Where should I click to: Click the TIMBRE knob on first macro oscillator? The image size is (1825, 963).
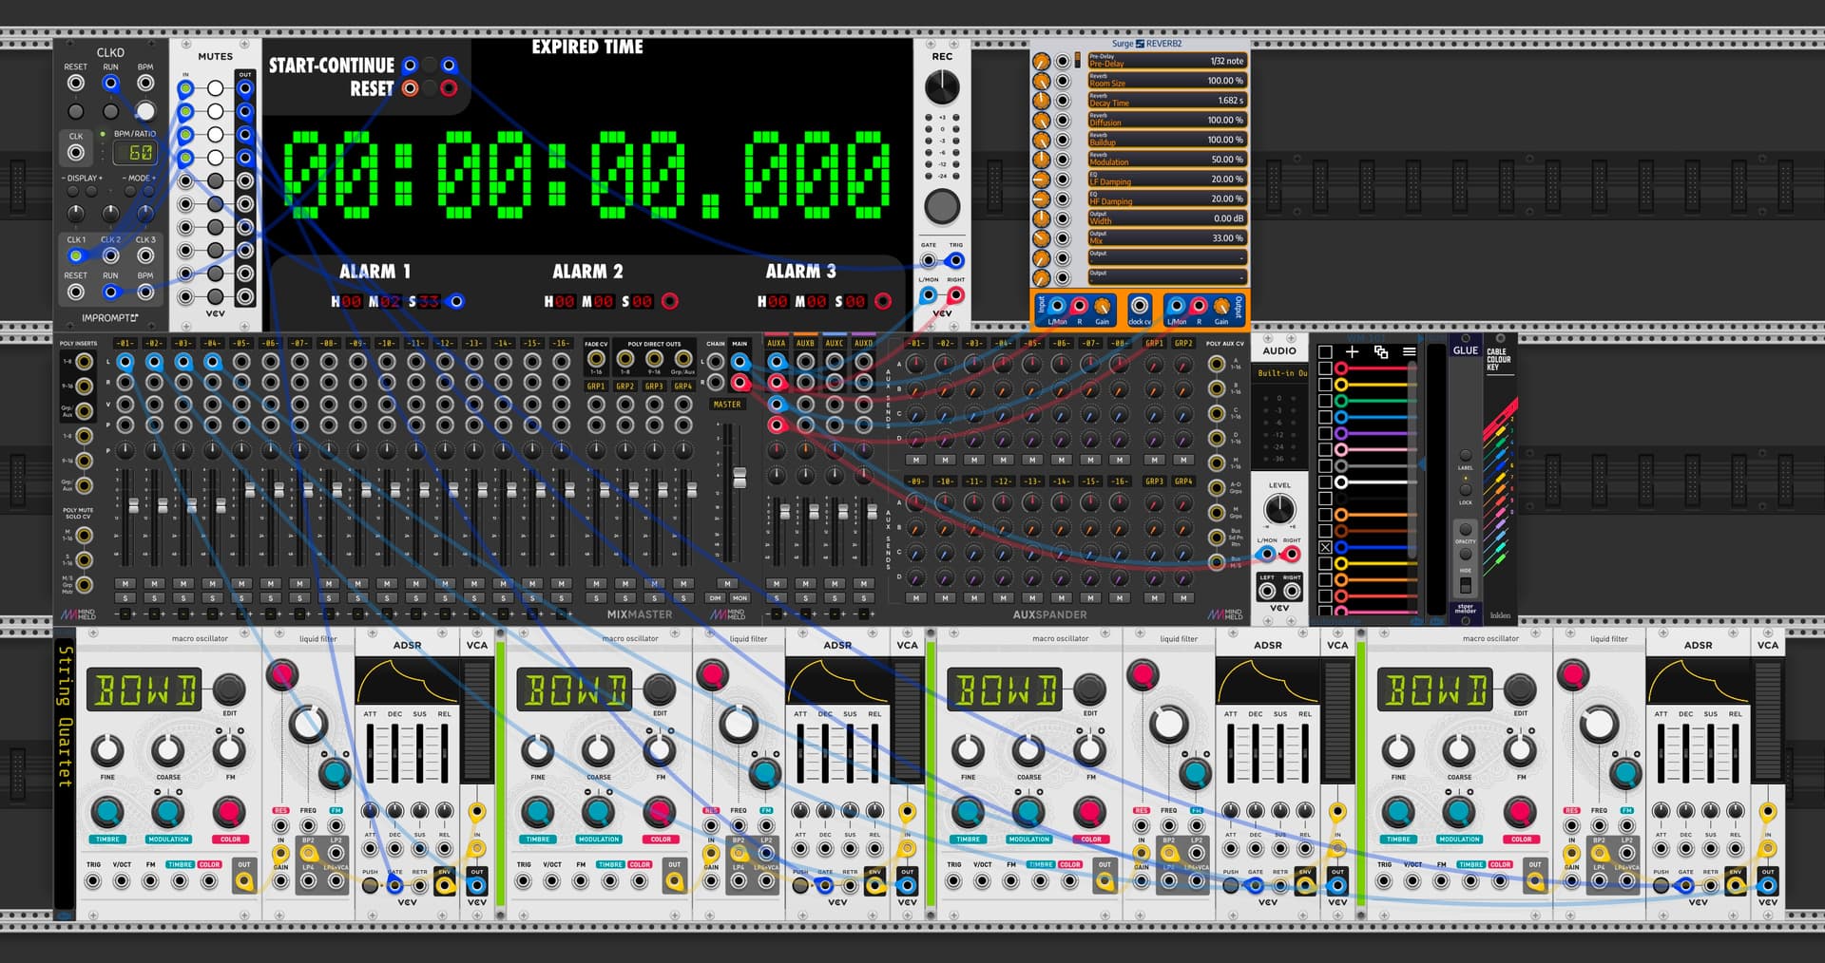pyautogui.click(x=107, y=813)
